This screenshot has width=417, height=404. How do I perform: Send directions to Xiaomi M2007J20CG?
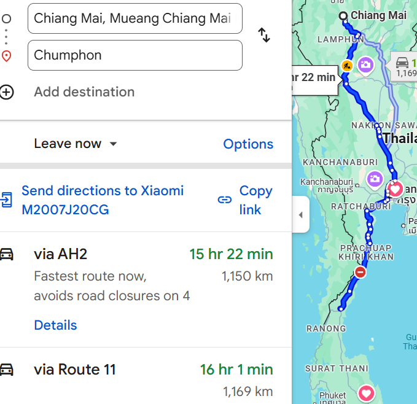[x=103, y=200]
